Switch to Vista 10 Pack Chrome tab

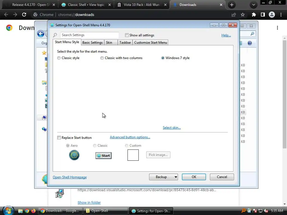142,5
